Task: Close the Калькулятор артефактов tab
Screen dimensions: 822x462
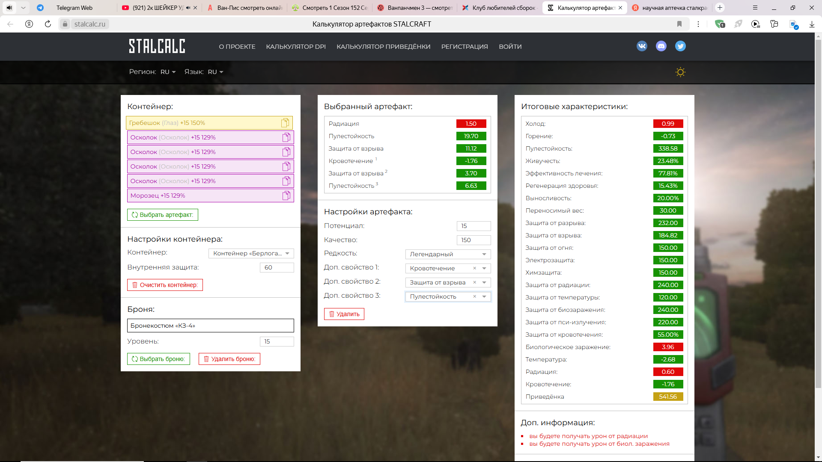Action: (620, 8)
